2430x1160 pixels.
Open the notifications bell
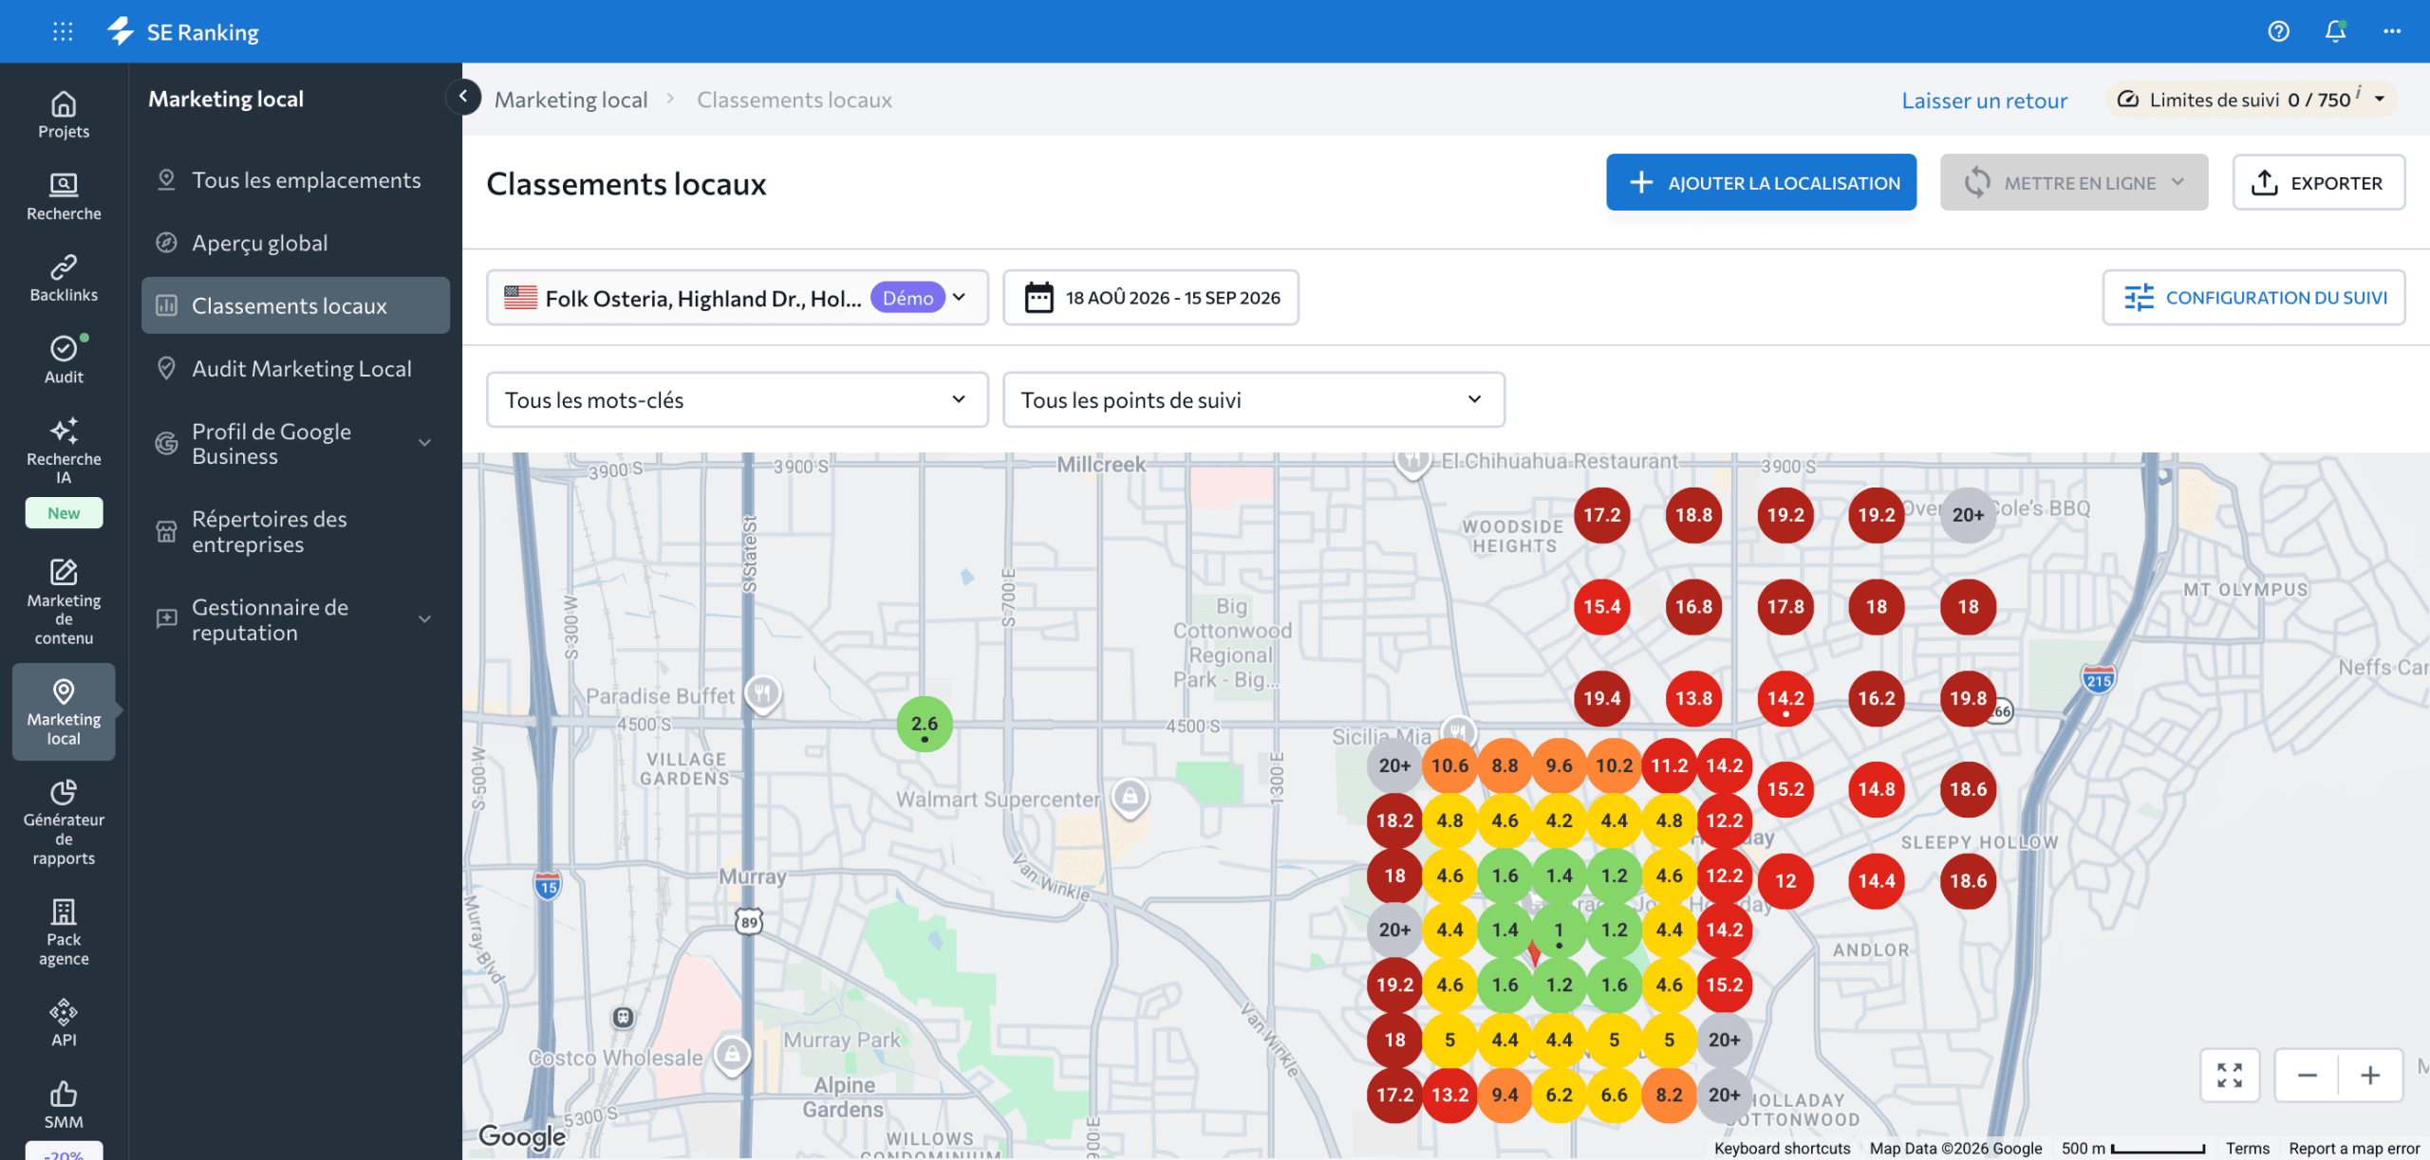click(2335, 31)
